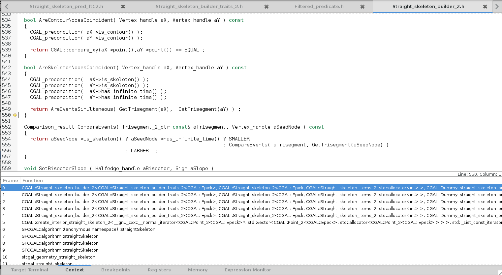
Task: Click the yellow current-line arrow marker
Action: pos(15,115)
